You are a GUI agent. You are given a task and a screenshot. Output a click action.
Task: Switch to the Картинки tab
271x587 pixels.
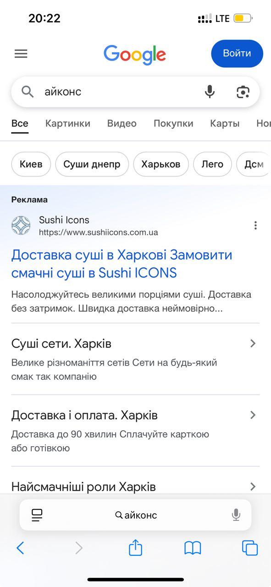pos(68,123)
